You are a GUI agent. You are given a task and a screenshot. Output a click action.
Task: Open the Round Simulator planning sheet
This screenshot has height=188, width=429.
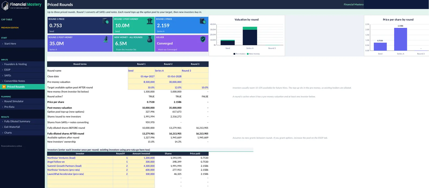(x=23, y=101)
